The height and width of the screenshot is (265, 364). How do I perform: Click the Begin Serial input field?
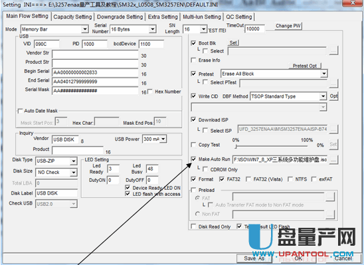[x=95, y=72]
